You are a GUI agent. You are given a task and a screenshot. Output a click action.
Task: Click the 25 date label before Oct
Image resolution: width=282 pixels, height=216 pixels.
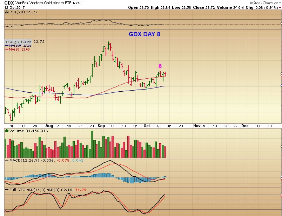click(135, 126)
